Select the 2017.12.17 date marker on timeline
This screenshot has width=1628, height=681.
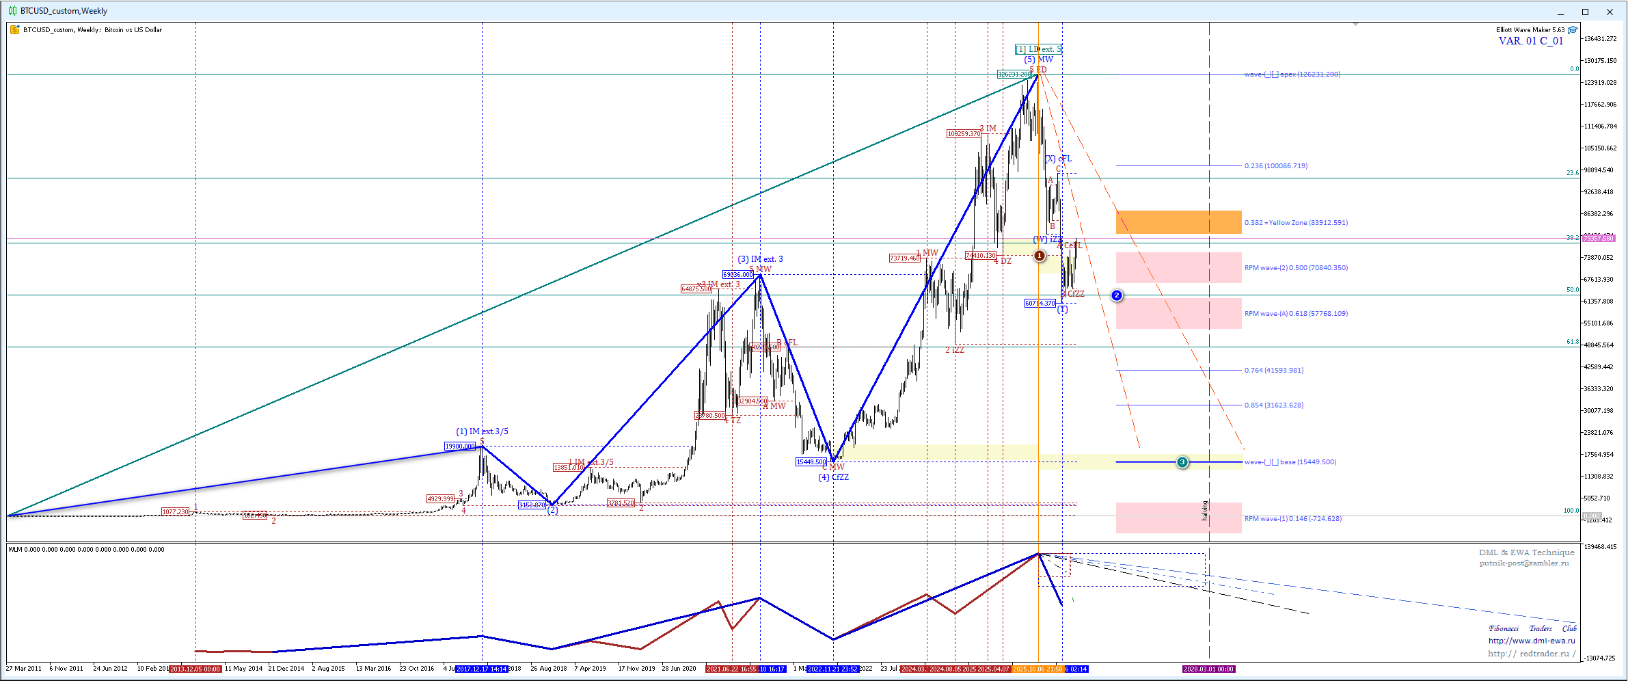(x=482, y=669)
